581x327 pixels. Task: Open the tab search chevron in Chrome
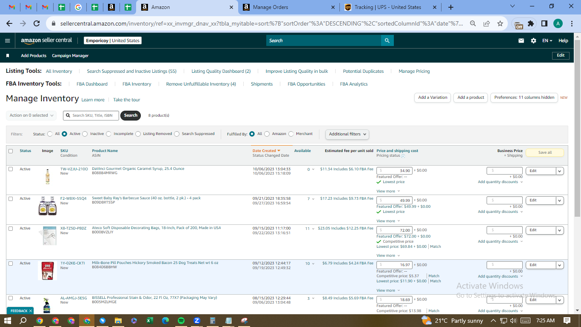(x=512, y=7)
